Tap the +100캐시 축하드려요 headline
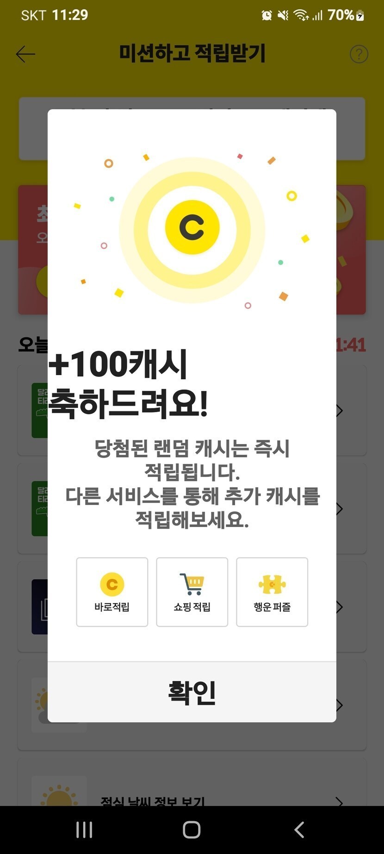384x854 pixels. coord(128,384)
